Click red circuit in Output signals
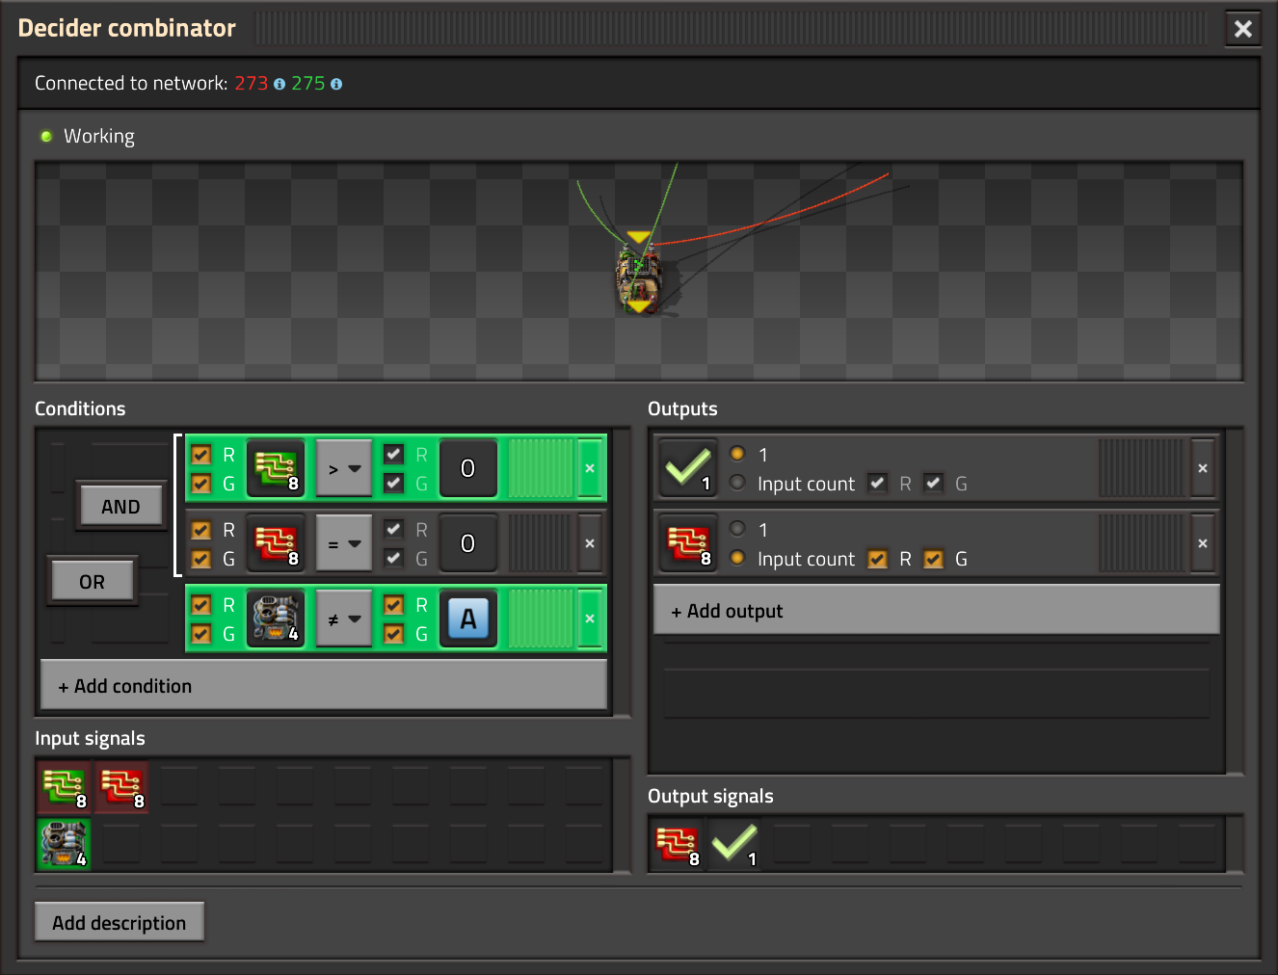Screen dimensions: 1278x975 [677, 845]
